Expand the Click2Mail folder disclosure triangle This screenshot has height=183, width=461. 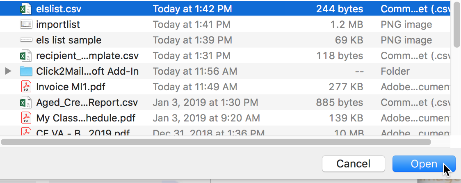pyautogui.click(x=8, y=71)
